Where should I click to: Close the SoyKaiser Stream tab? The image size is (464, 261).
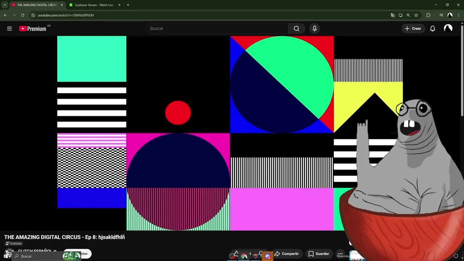[119, 5]
